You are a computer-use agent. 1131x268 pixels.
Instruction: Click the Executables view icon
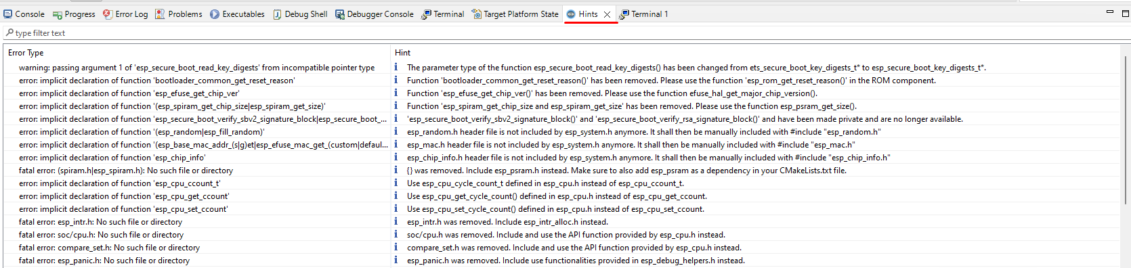point(215,14)
